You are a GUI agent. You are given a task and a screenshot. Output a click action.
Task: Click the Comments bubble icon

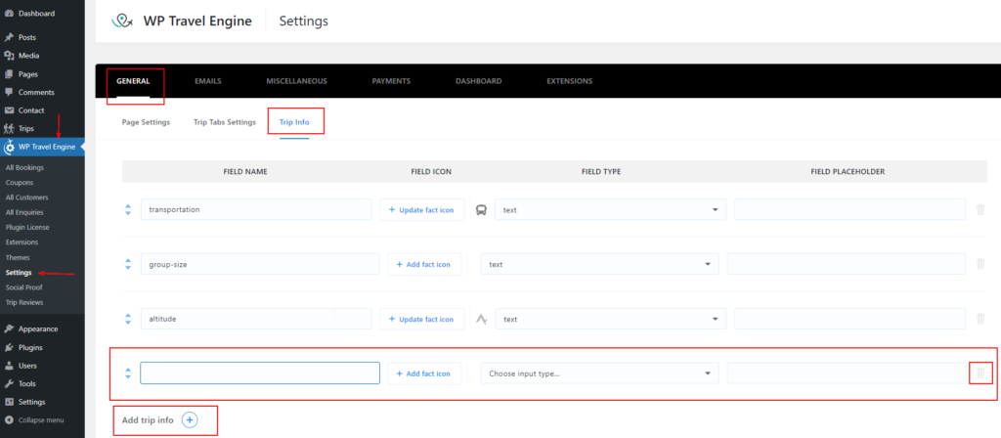9,92
